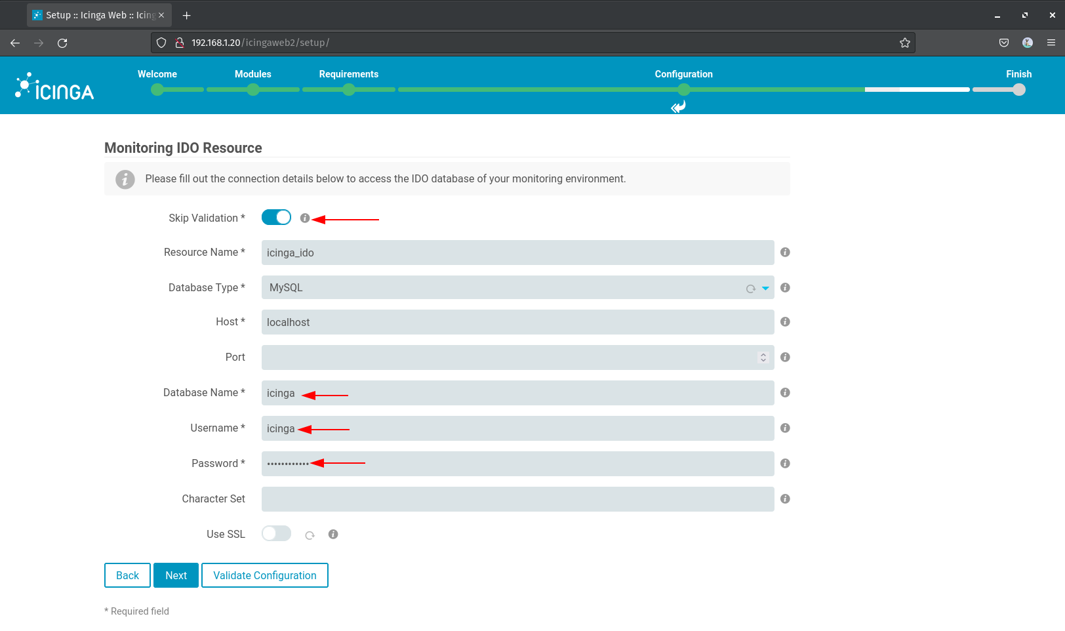Screen dimensions: 1065x631
Task: Click the browser back arrow
Action: coord(15,43)
